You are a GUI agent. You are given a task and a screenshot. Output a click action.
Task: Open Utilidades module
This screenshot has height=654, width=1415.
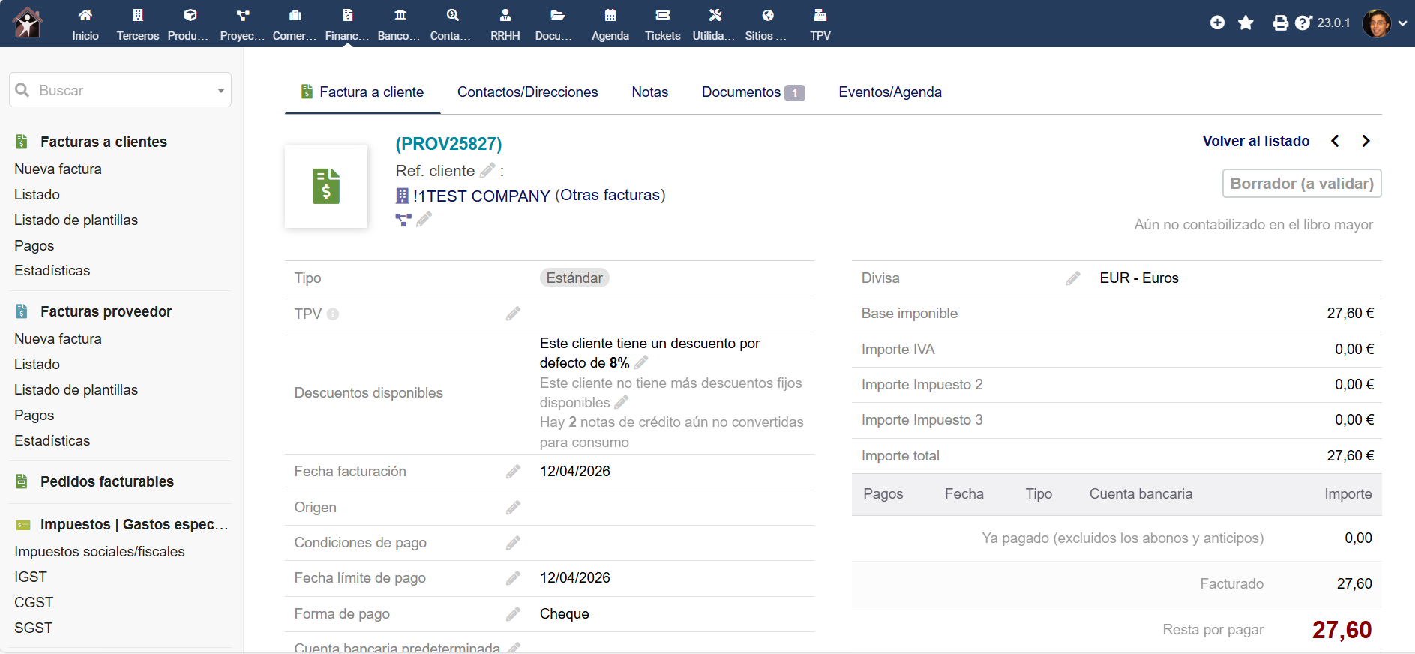point(715,24)
